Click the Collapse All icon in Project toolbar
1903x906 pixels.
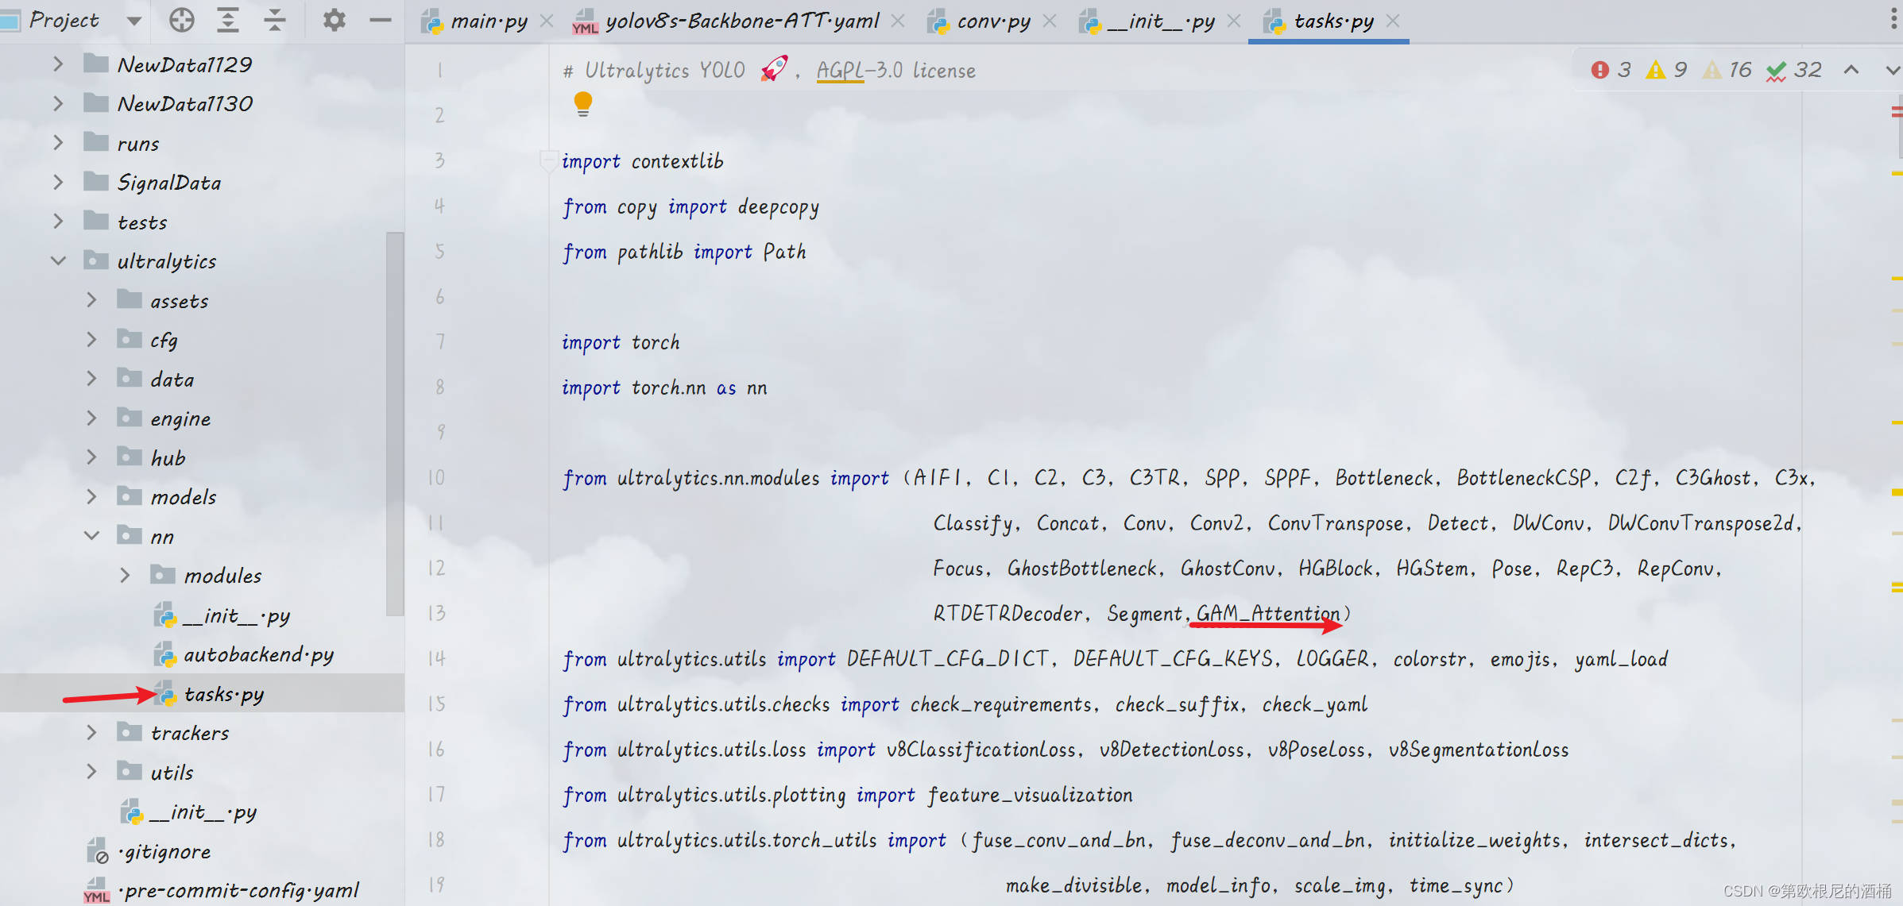tap(275, 20)
